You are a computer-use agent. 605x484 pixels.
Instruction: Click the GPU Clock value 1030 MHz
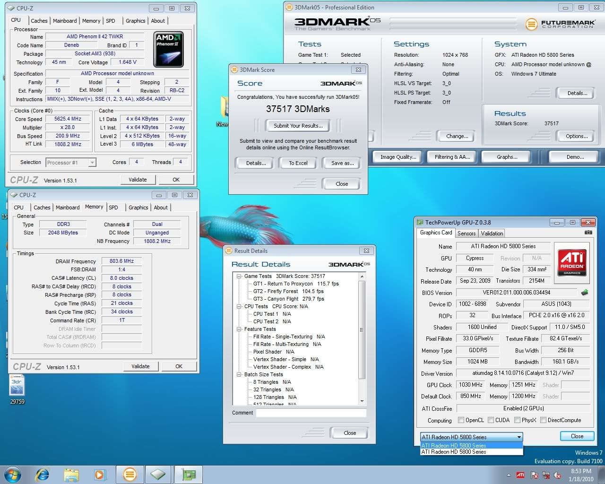[x=470, y=385]
